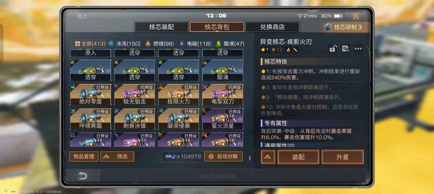Open the three-dots more options menu
Image resolution: width=434 pixels, height=194 pixels.
(x=358, y=49)
